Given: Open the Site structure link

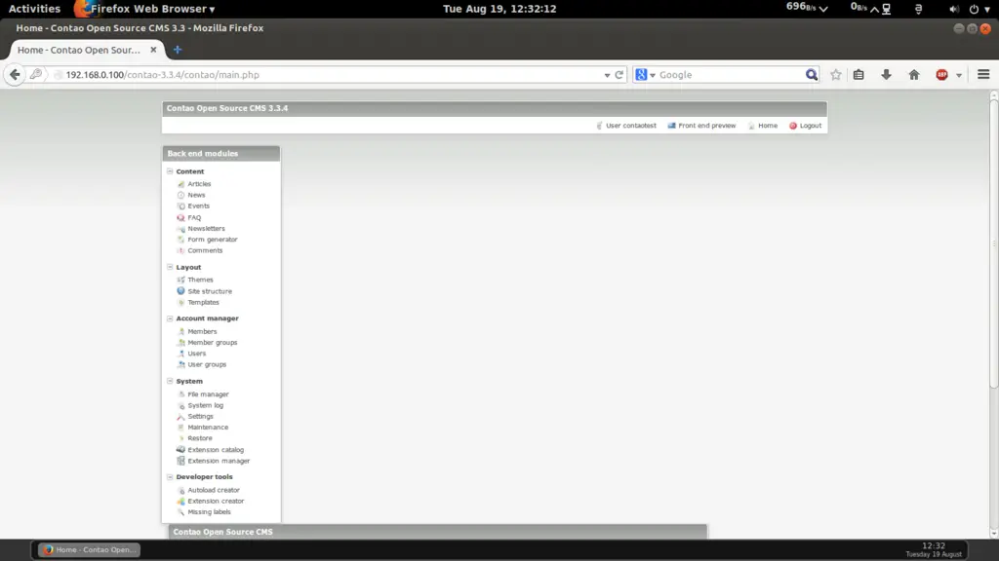Looking at the screenshot, I should [210, 291].
